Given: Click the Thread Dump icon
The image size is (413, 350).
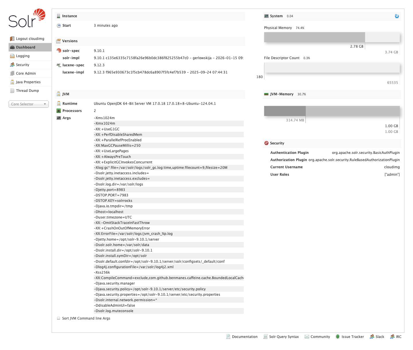Looking at the screenshot, I should (12, 91).
